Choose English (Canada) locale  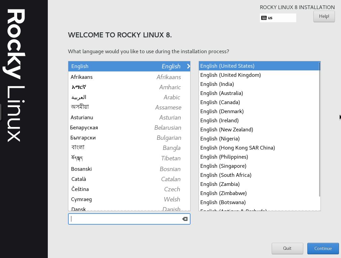tap(220, 102)
